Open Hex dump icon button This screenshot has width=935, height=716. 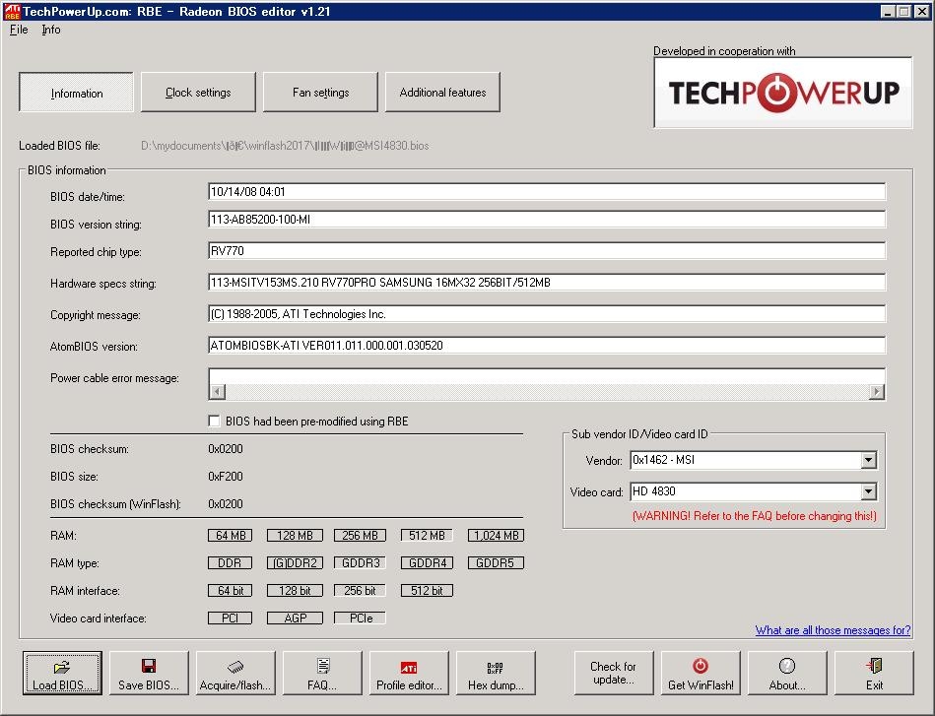tap(496, 667)
